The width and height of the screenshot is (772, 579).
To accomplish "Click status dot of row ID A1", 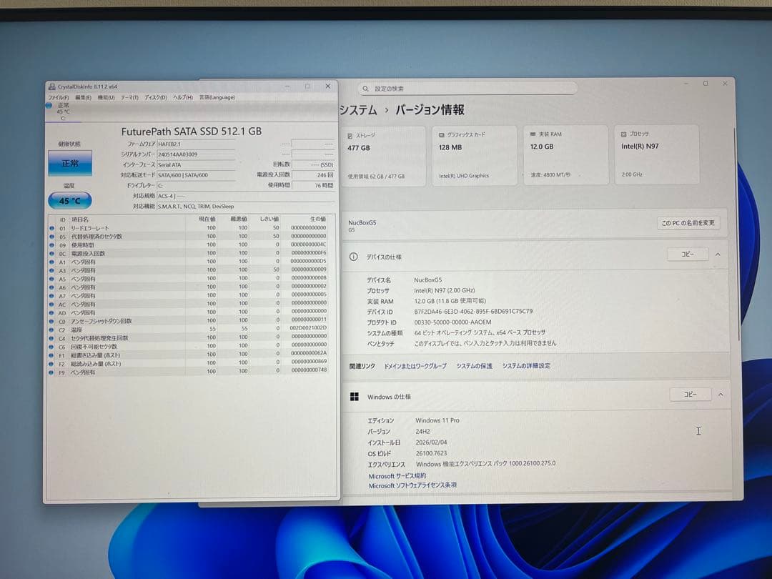I will pos(51,262).
